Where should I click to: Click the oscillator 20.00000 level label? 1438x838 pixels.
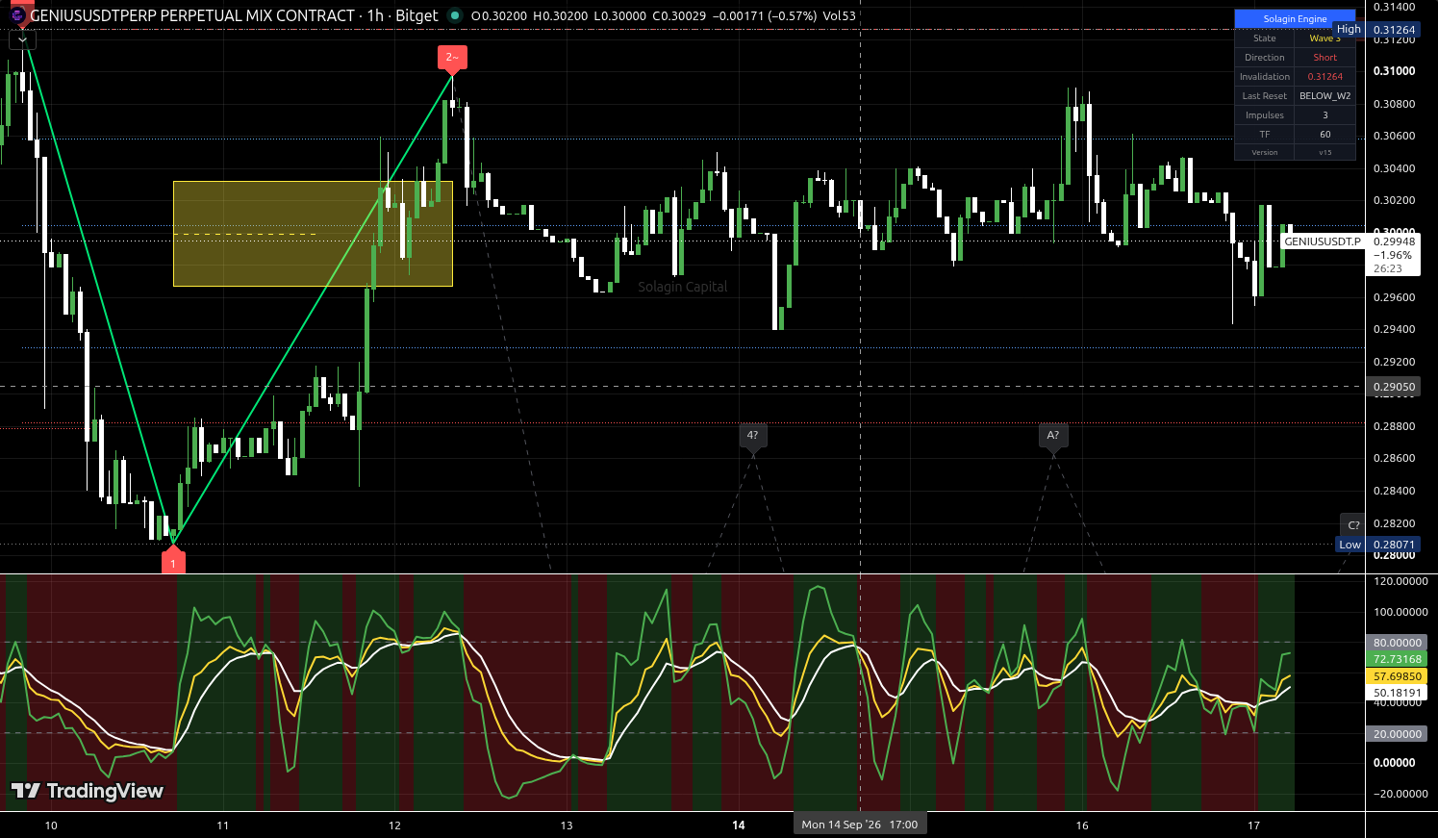point(1397,734)
